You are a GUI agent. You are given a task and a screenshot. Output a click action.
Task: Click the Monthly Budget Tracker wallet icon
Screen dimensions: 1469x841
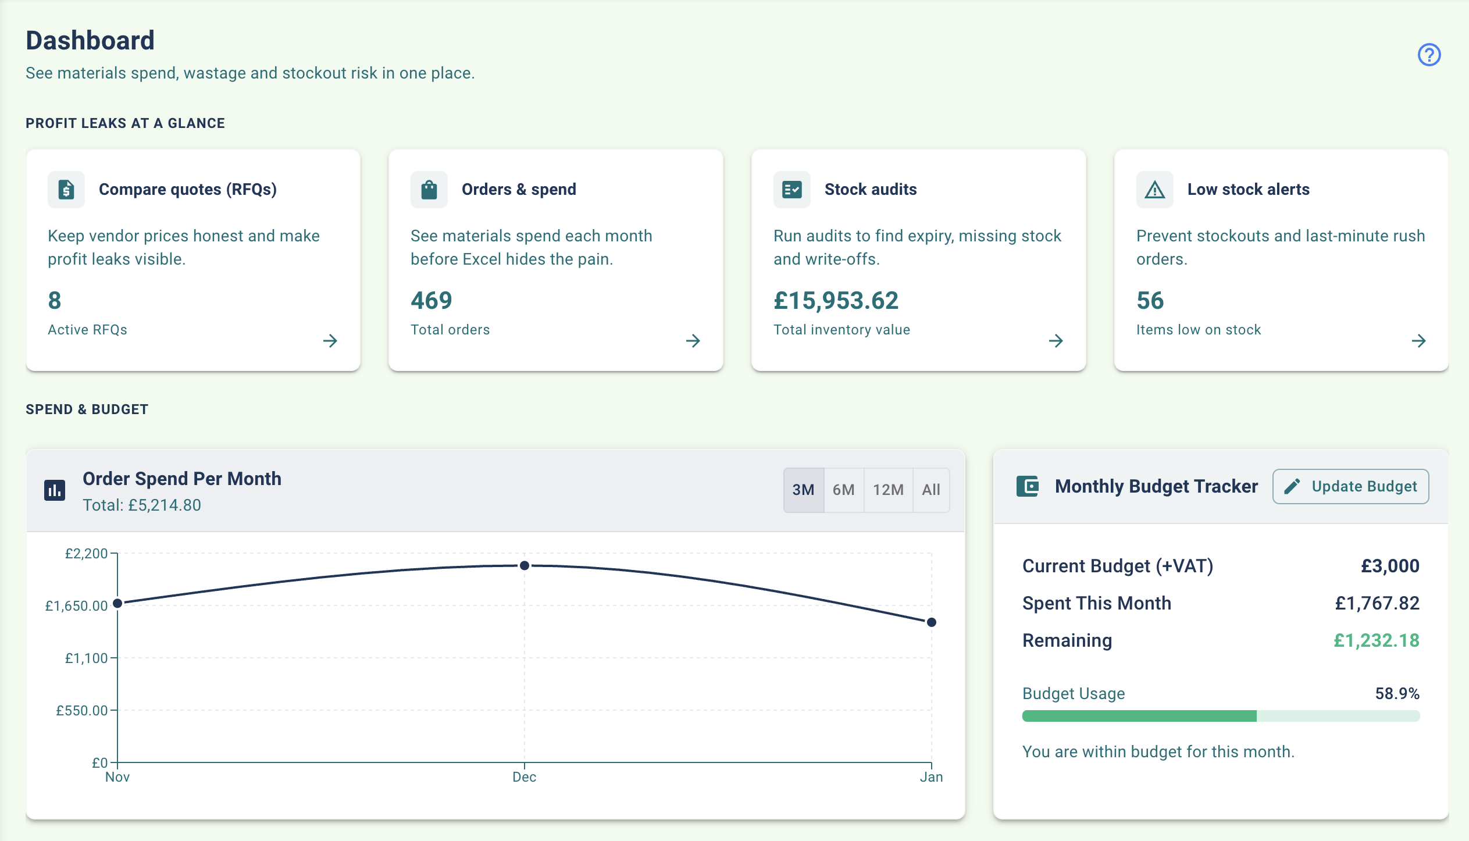[x=1027, y=486]
